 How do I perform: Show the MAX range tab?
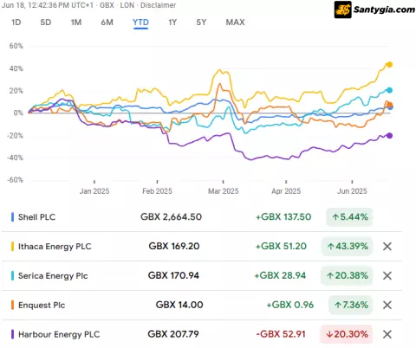pyautogui.click(x=235, y=23)
